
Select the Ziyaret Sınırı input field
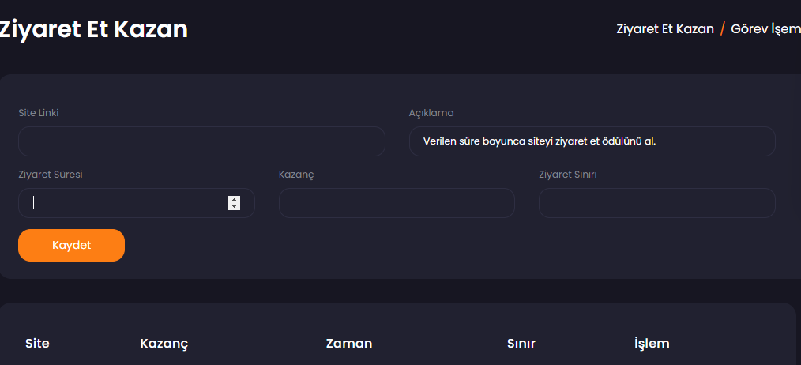pyautogui.click(x=657, y=203)
